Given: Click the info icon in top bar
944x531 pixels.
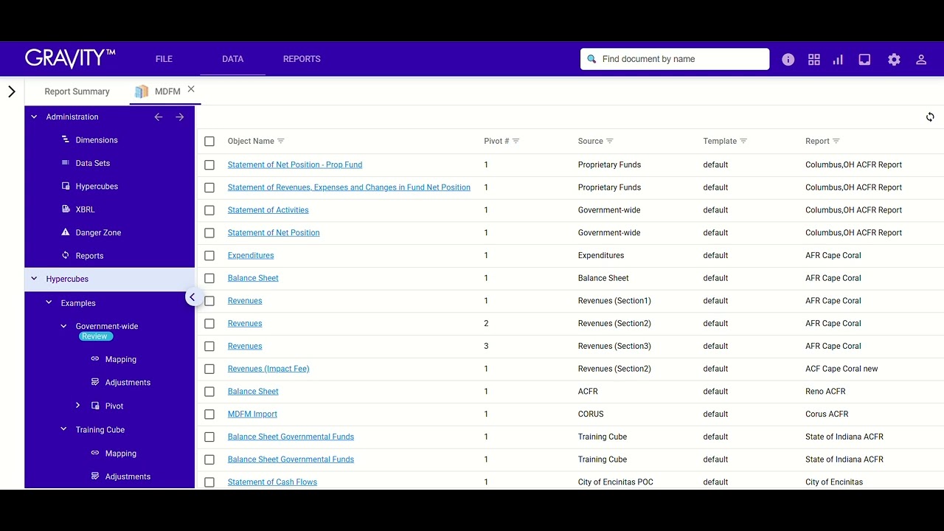Looking at the screenshot, I should 788,60.
